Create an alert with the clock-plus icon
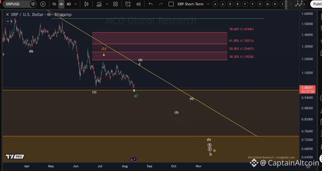Viewport: 322px width, 171px height. coord(128,4)
